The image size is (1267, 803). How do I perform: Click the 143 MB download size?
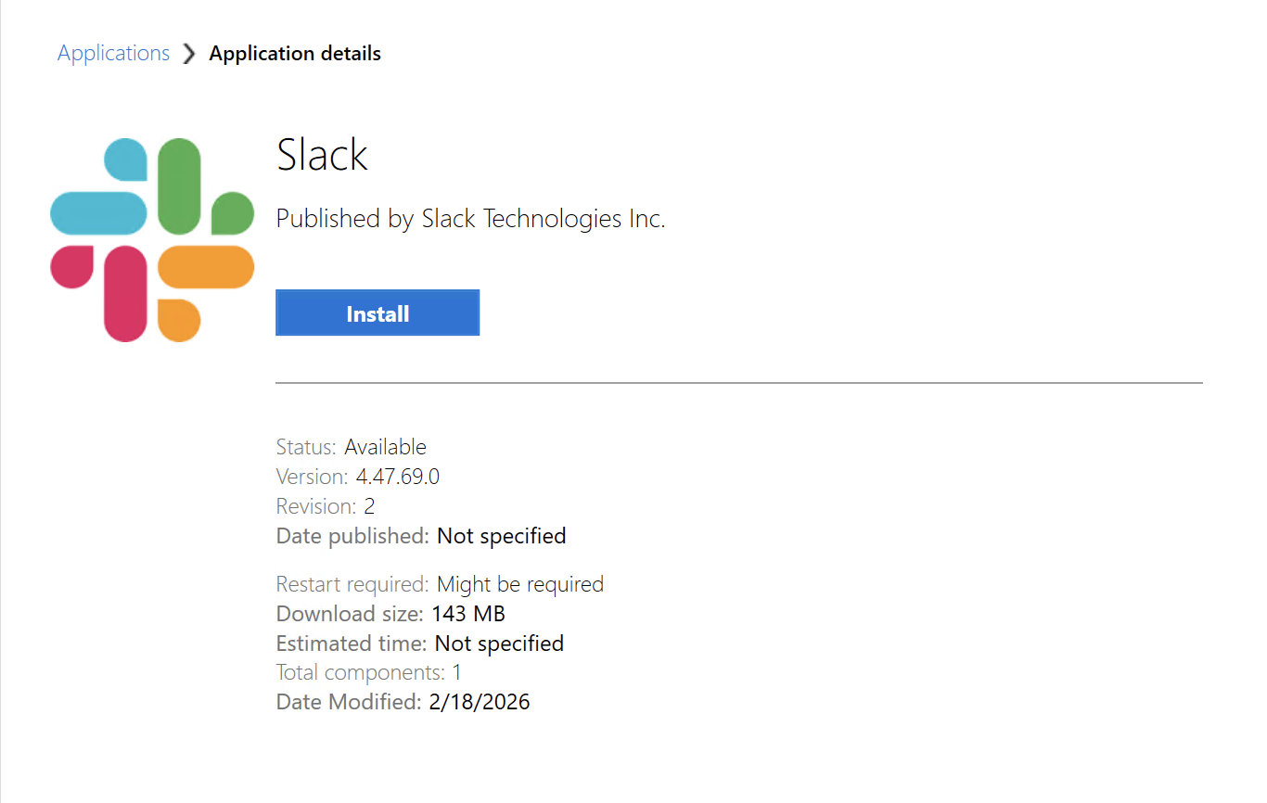(468, 614)
